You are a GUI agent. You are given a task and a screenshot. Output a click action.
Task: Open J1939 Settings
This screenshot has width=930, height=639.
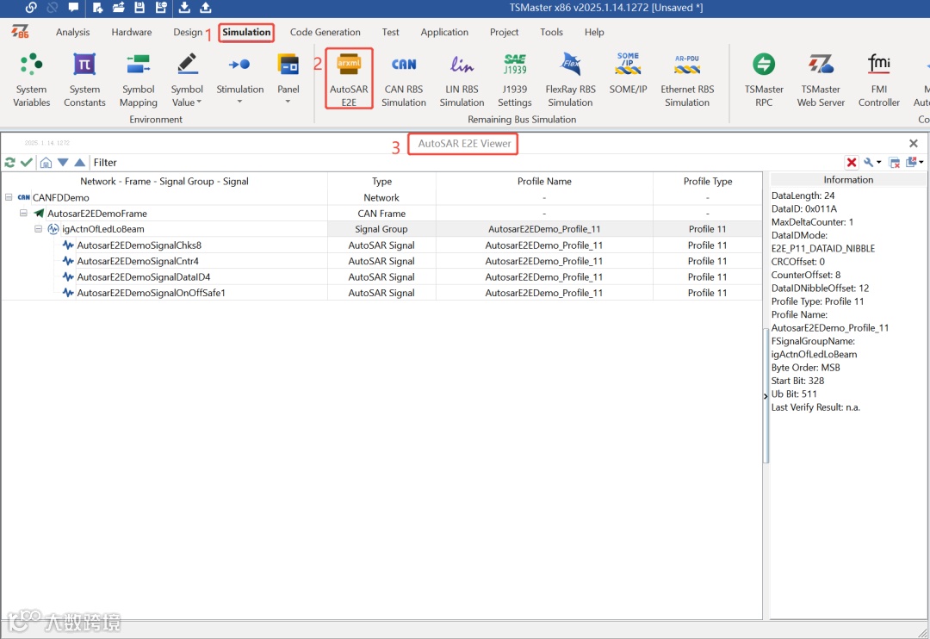(514, 79)
